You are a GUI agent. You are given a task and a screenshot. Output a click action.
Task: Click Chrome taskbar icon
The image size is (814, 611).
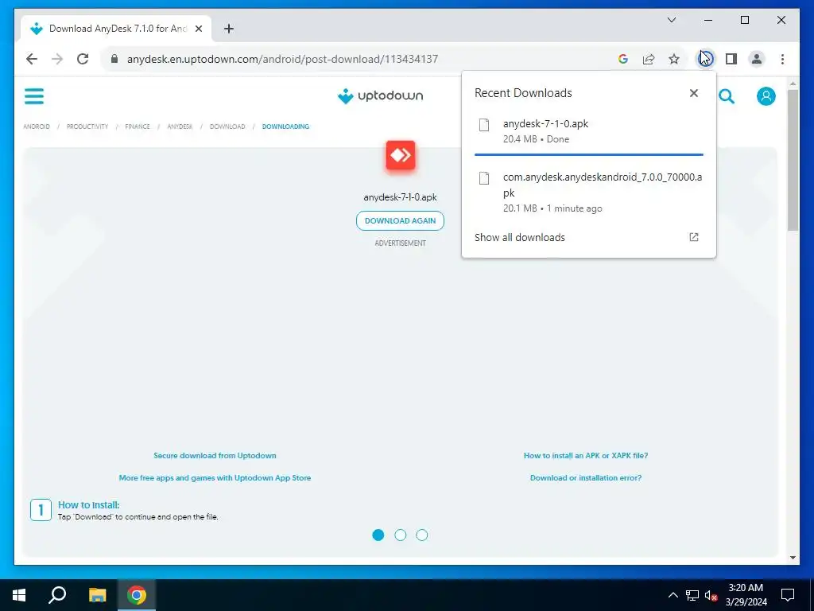click(137, 595)
